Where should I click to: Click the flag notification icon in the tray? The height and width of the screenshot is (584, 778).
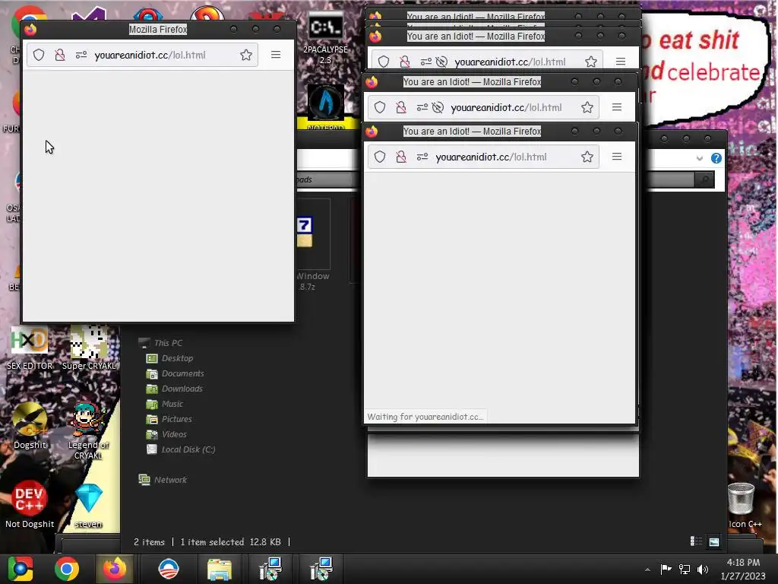[666, 569]
